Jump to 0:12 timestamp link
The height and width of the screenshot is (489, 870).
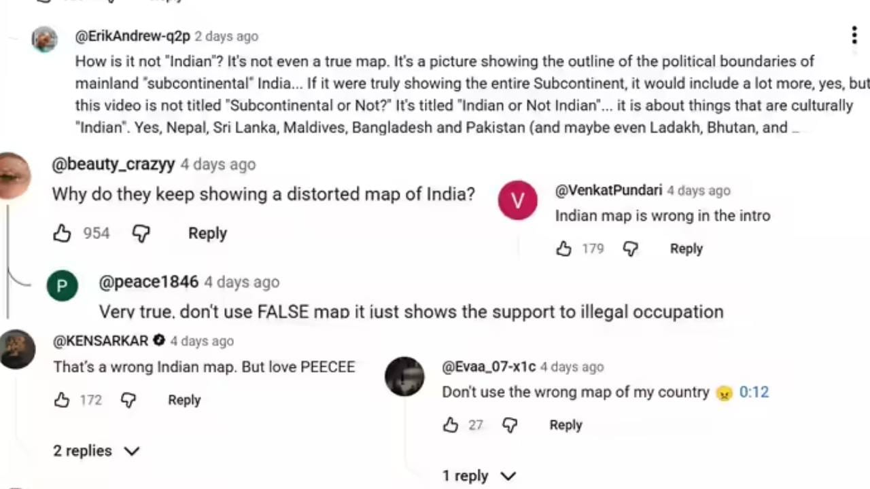coord(754,393)
